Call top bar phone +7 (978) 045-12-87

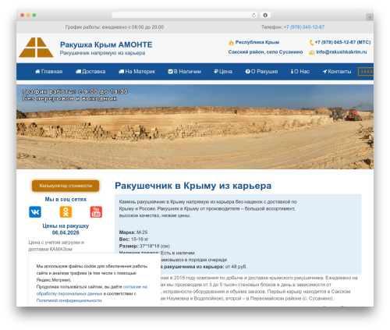pos(304,27)
